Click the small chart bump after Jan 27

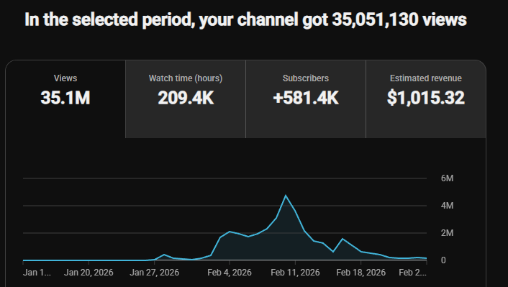(x=164, y=255)
